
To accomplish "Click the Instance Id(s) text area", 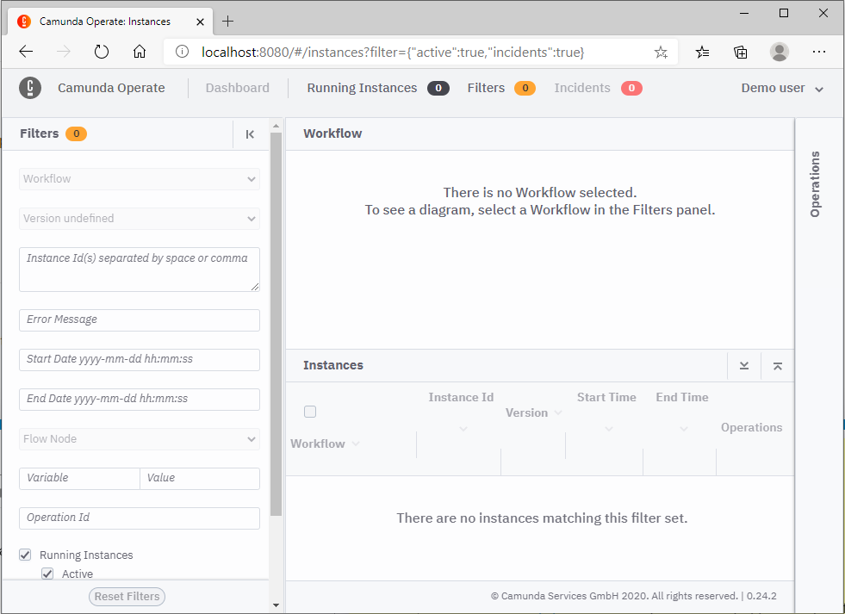I will (x=140, y=270).
